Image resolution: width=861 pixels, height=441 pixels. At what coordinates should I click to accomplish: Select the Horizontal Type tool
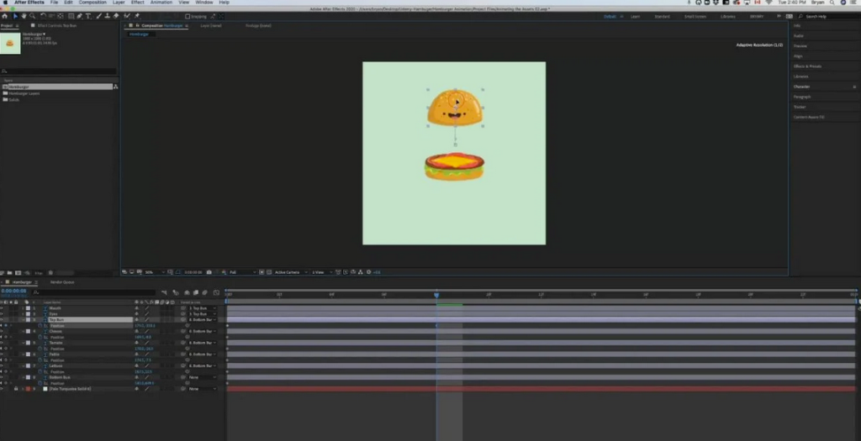[88, 16]
